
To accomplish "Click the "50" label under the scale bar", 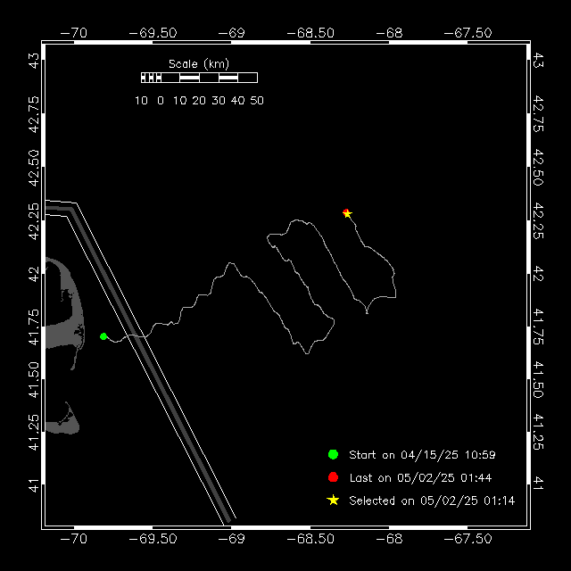I will pyautogui.click(x=257, y=101).
